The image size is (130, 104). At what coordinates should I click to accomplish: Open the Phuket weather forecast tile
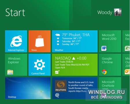(x=75, y=41)
